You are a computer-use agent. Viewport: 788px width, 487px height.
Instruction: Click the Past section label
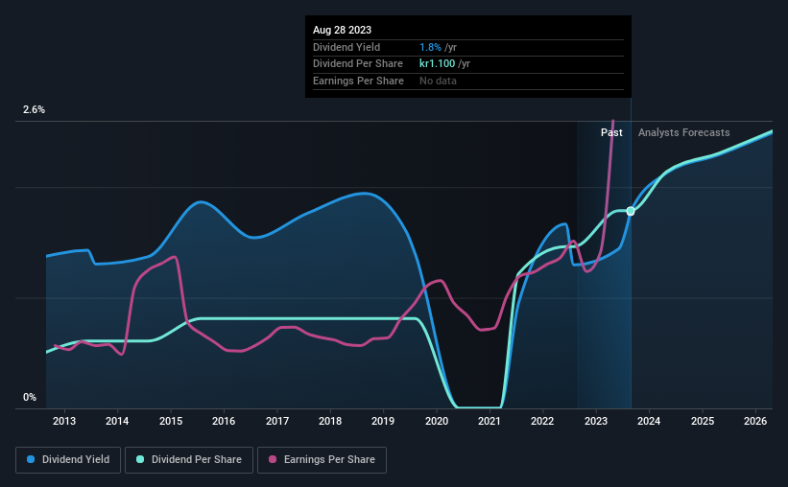point(611,132)
